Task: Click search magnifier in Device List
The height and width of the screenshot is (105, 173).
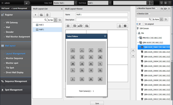Action: click(150, 19)
